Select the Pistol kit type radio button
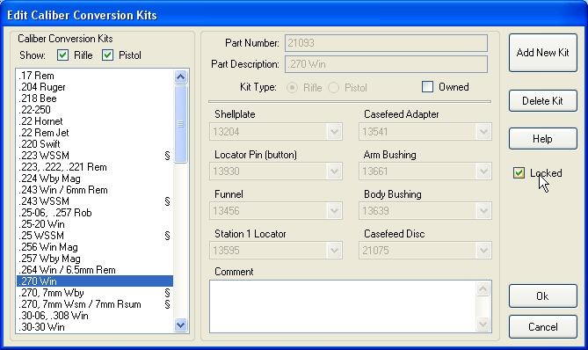The width and height of the screenshot is (588, 350). point(333,88)
